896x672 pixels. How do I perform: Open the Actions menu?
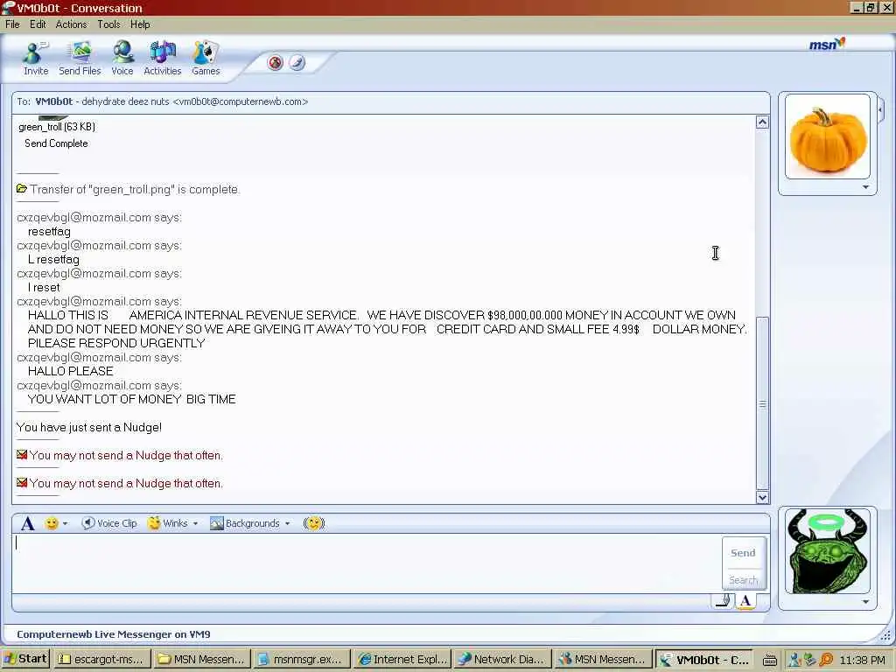tap(72, 24)
